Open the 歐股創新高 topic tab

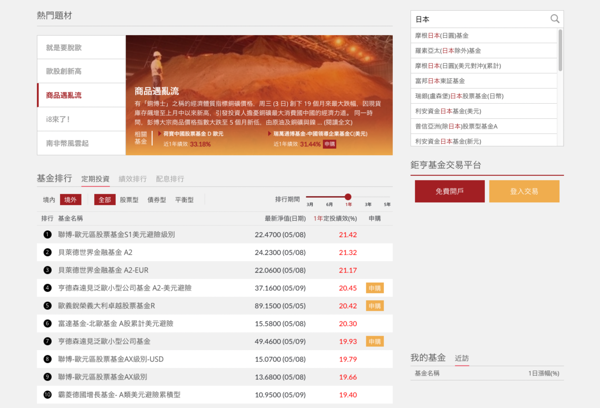pyautogui.click(x=81, y=71)
